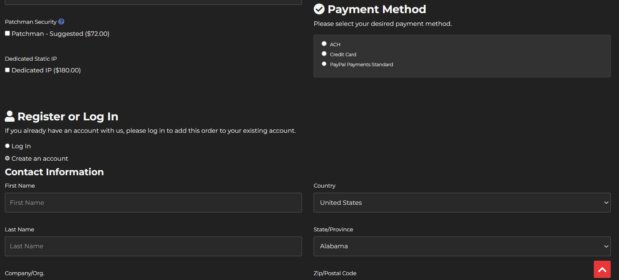This screenshot has height=280, width=619.
Task: Click the Payment Method heading text
Action: [377, 9]
